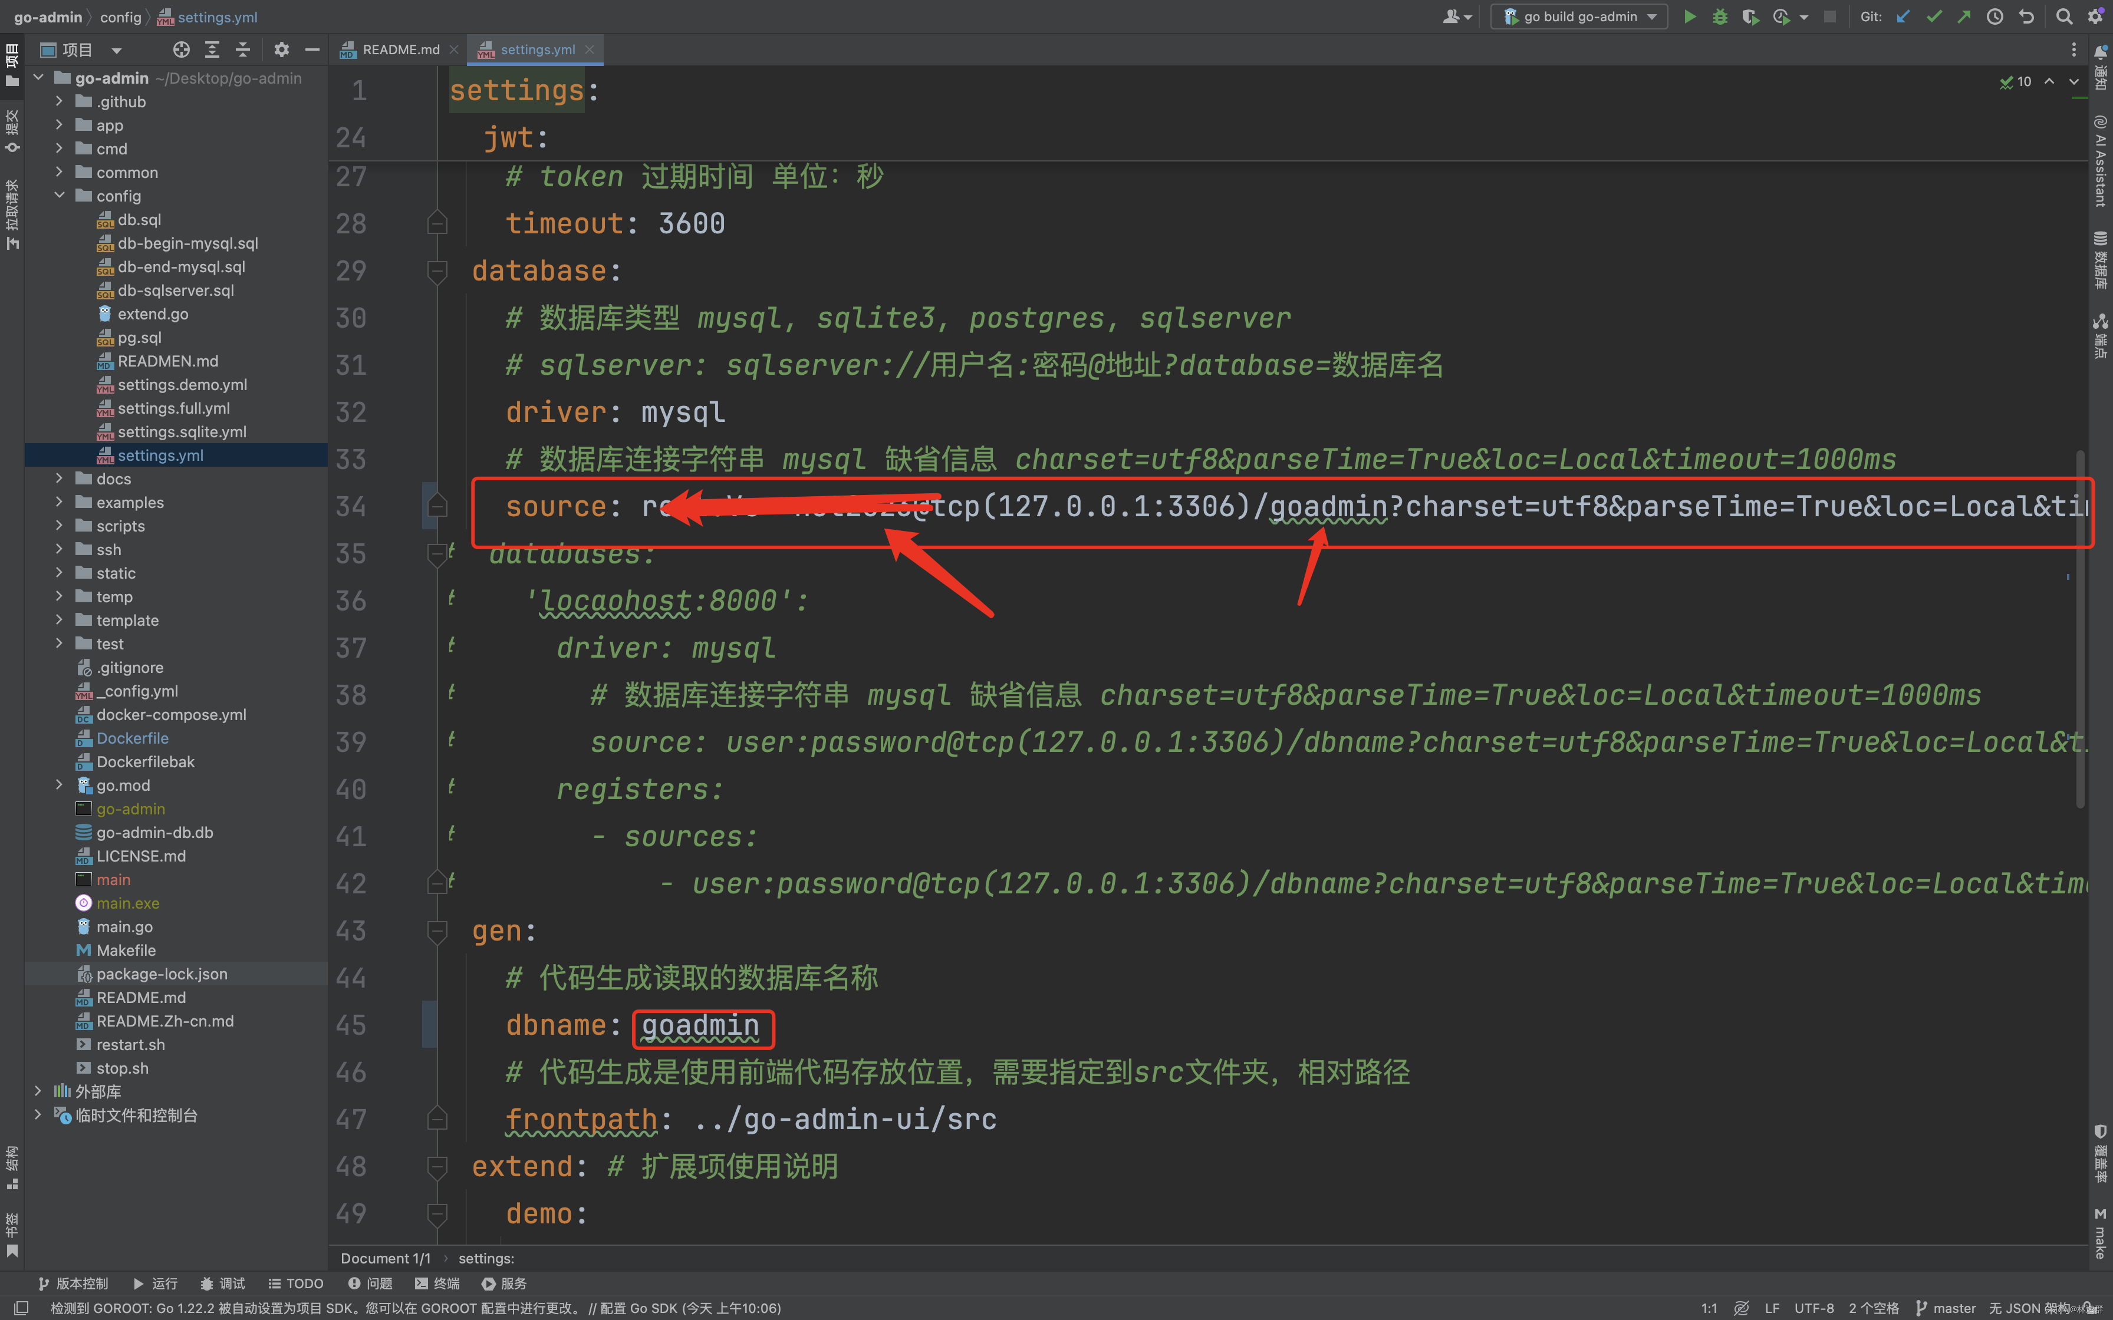
Task: Click cursor position 1:1 indicator
Action: 1709,1308
